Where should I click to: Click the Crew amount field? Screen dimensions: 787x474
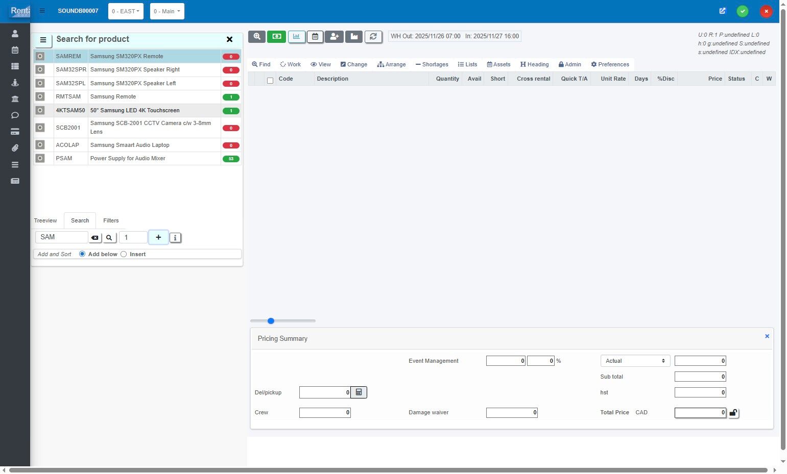click(x=325, y=412)
